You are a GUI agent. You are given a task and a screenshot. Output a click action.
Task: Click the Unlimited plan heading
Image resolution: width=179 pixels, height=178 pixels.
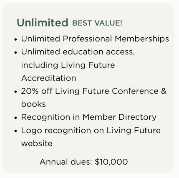point(43,23)
